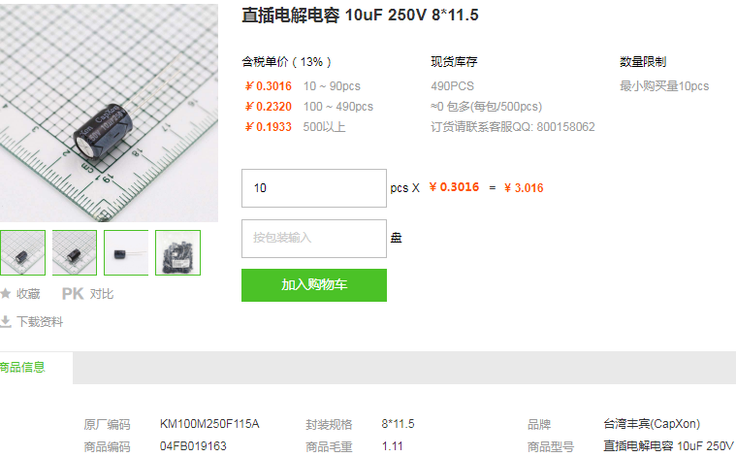Select fourth thumbnail showing bag of capacitors
The image size is (736, 457).
[177, 252]
